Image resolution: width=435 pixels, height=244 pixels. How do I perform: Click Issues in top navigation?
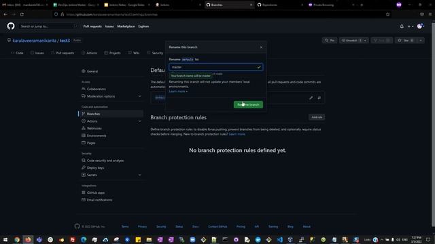pos(109,26)
